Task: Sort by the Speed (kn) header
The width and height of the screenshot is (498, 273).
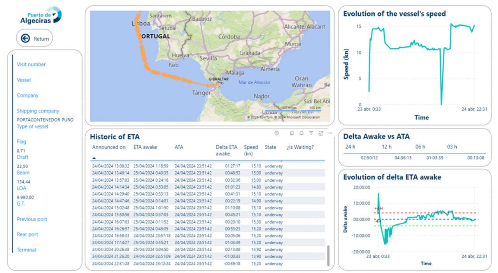Action: click(251, 150)
